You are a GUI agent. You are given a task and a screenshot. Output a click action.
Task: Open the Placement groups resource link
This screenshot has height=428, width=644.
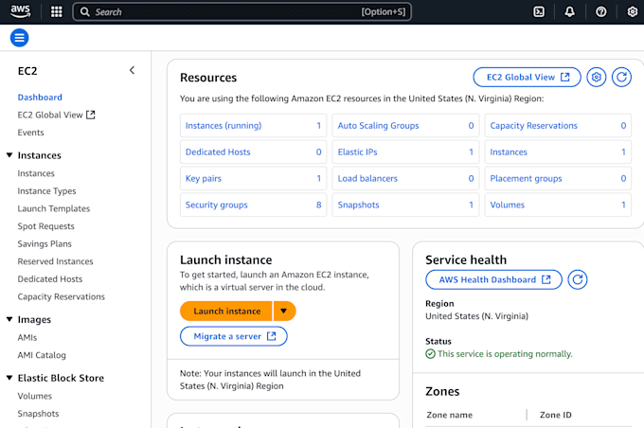click(x=526, y=179)
